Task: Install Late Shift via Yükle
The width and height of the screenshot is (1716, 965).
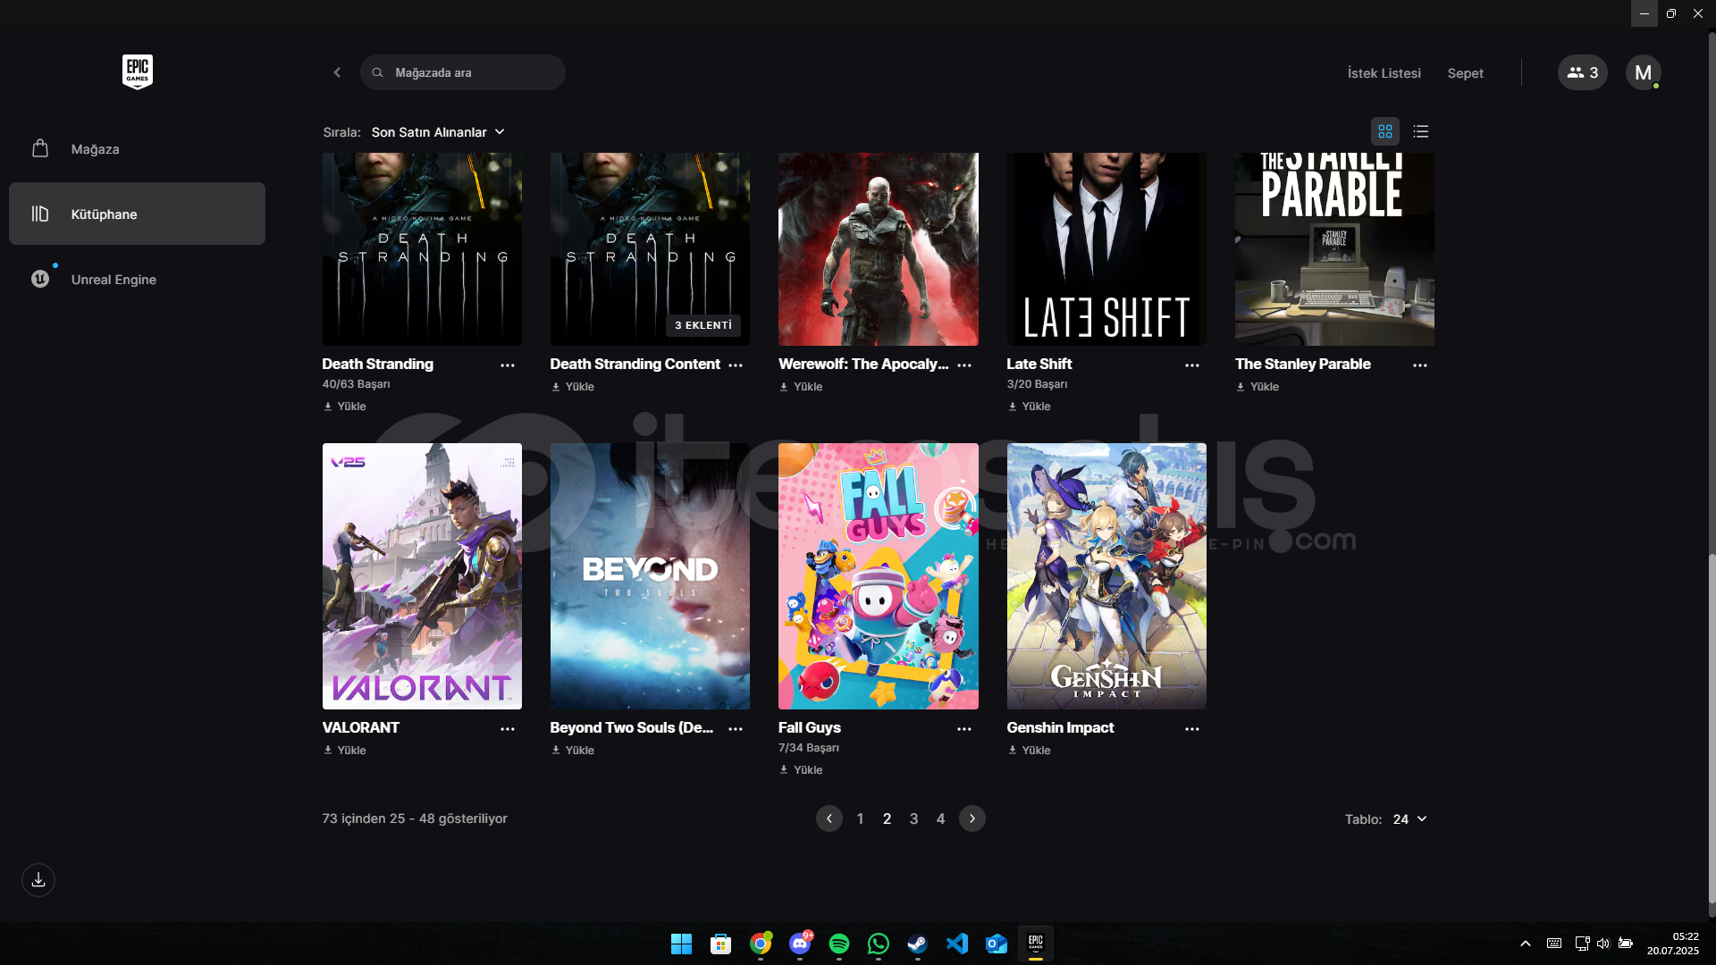Action: (x=1030, y=407)
